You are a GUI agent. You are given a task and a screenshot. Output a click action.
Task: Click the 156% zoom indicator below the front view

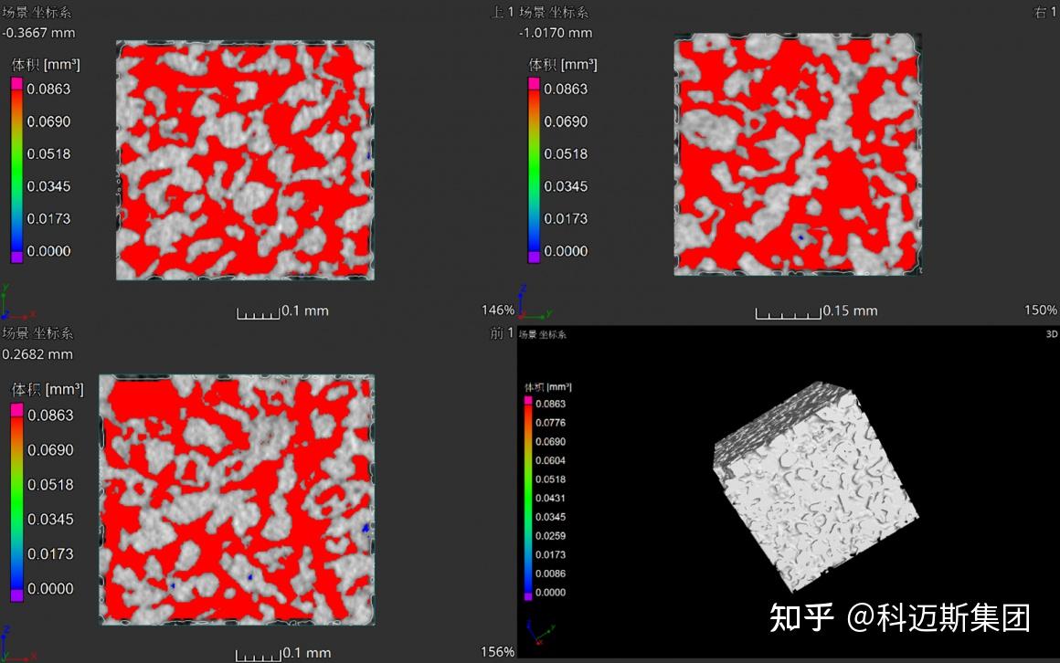click(x=496, y=652)
